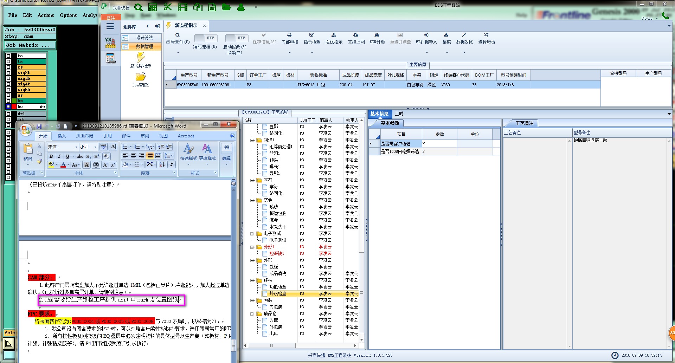Open Actions menu in Graphic Editor
The image size is (675, 363).
46,15
